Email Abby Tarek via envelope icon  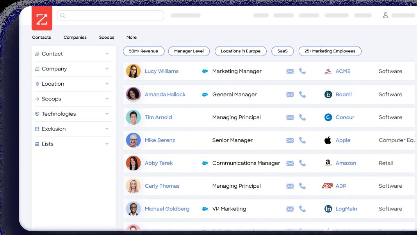click(290, 163)
